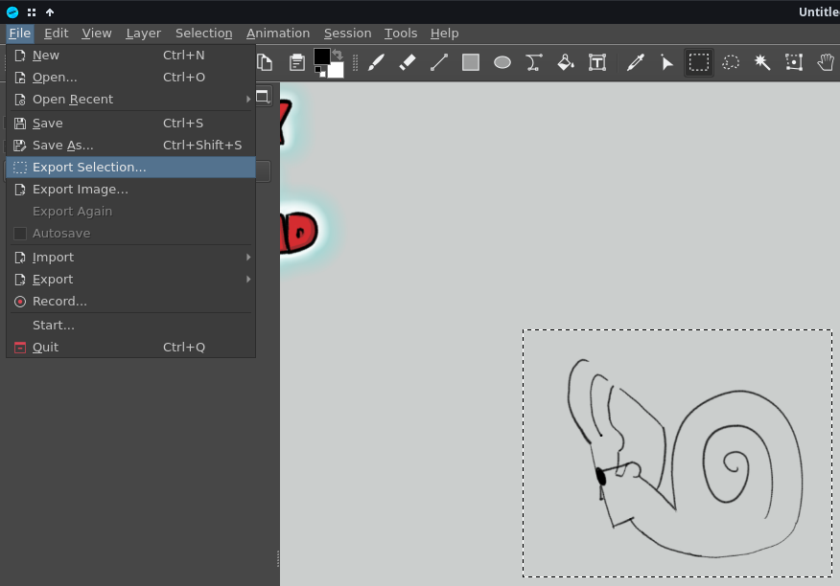Image resolution: width=840 pixels, height=586 pixels.
Task: Select the Magic wand tool
Action: tap(762, 63)
